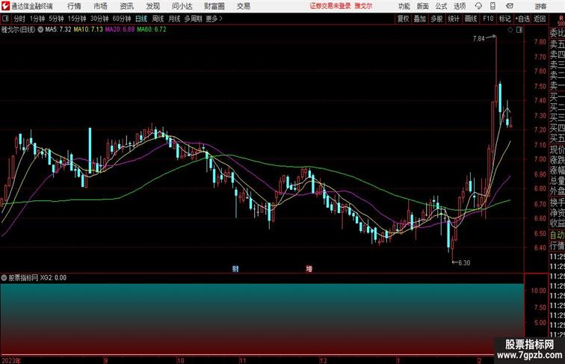Screen dimensions: 565x364
Task: Click the customer service headset icon
Action: pos(478,6)
